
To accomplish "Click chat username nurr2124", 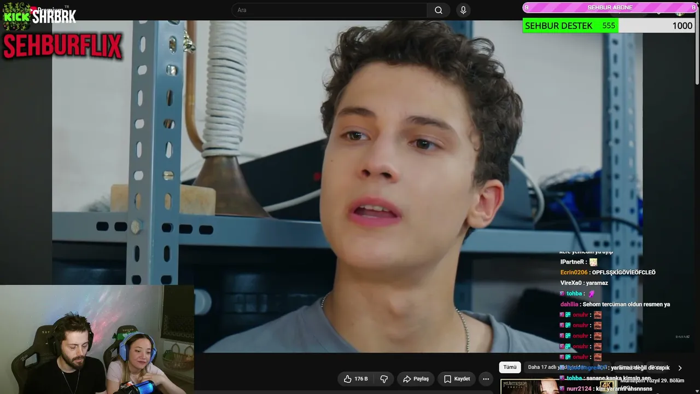I will (x=579, y=389).
